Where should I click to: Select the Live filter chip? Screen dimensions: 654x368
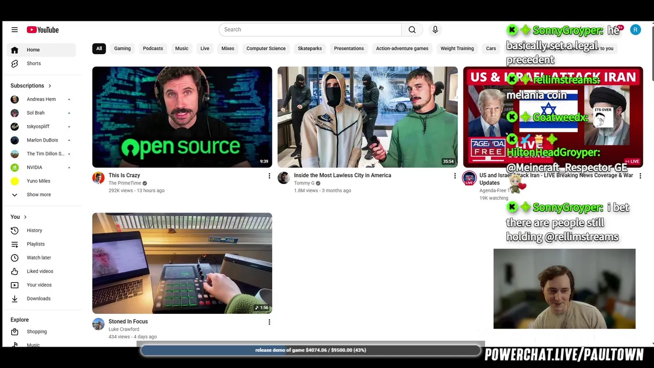click(x=205, y=49)
